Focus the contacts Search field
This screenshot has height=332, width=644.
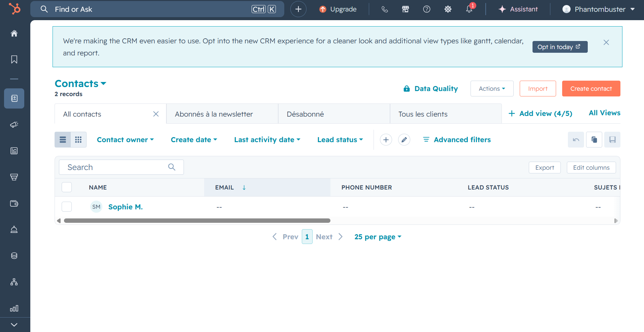(121, 167)
